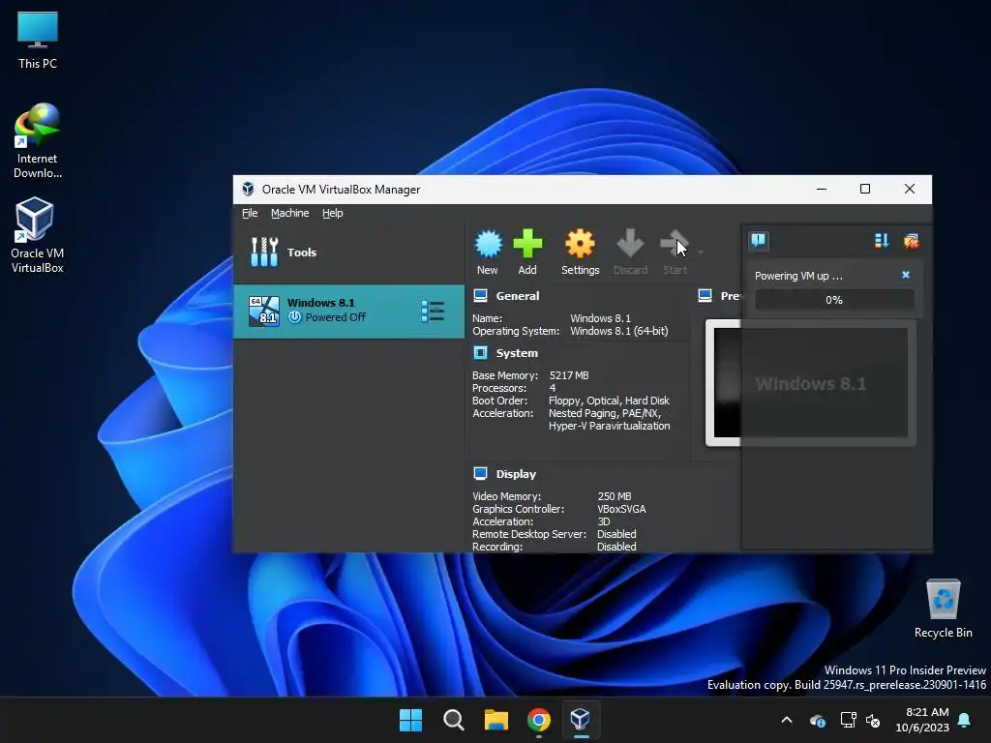Click the Base Memory value 5217 MB

(569, 375)
